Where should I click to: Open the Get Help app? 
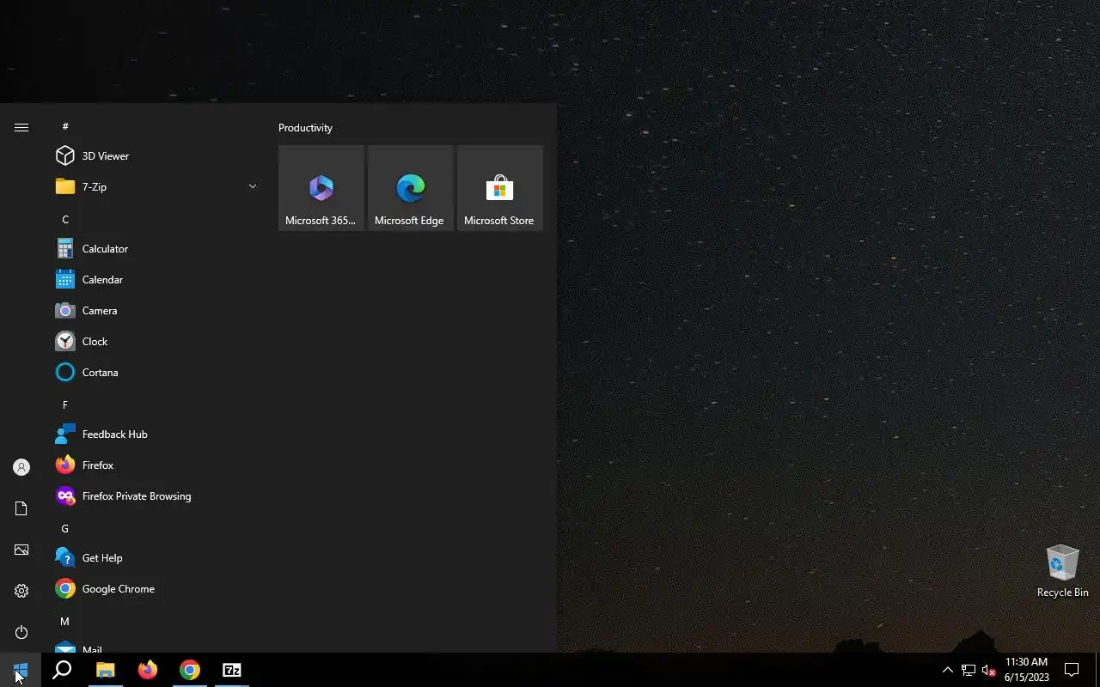point(156,558)
